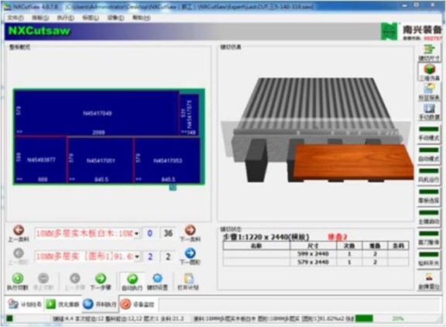Click the green 下一步骤 next-step arrow
Viewport: 446px width, 327px height.
[x=101, y=278]
